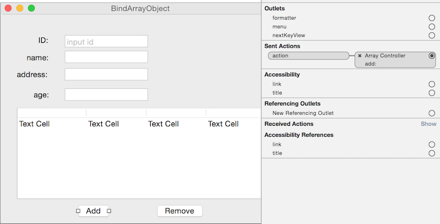Click the Accessibility References title circle

point(432,153)
